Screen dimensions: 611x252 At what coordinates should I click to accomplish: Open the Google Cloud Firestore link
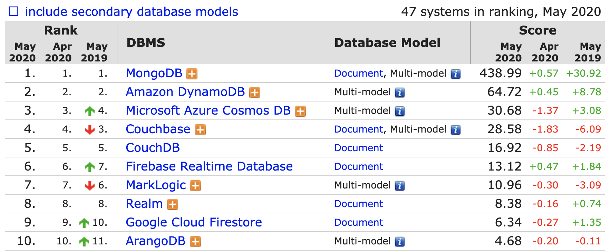pyautogui.click(x=194, y=222)
